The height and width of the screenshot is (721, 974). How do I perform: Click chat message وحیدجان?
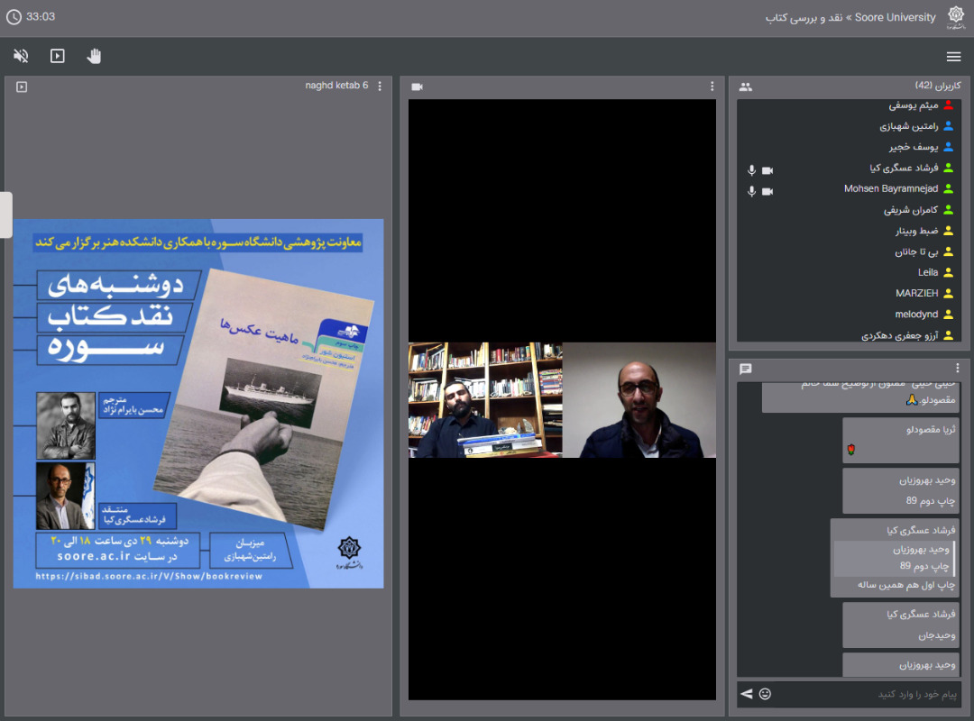901,625
